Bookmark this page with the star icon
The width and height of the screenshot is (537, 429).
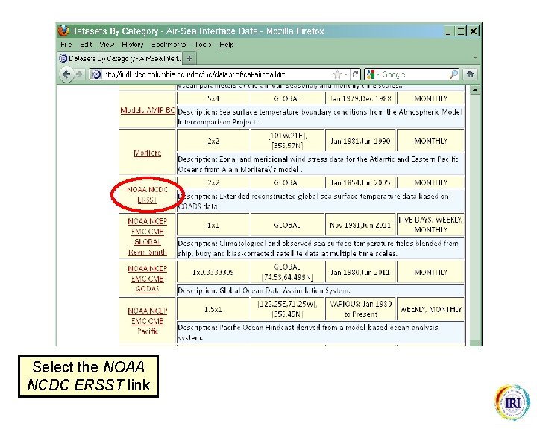(x=337, y=74)
